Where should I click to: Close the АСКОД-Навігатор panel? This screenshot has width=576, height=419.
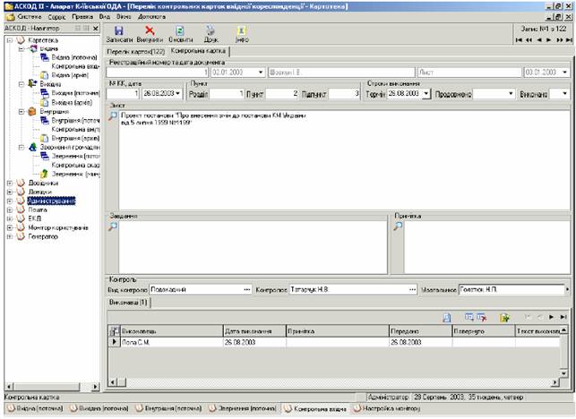pos(96,29)
